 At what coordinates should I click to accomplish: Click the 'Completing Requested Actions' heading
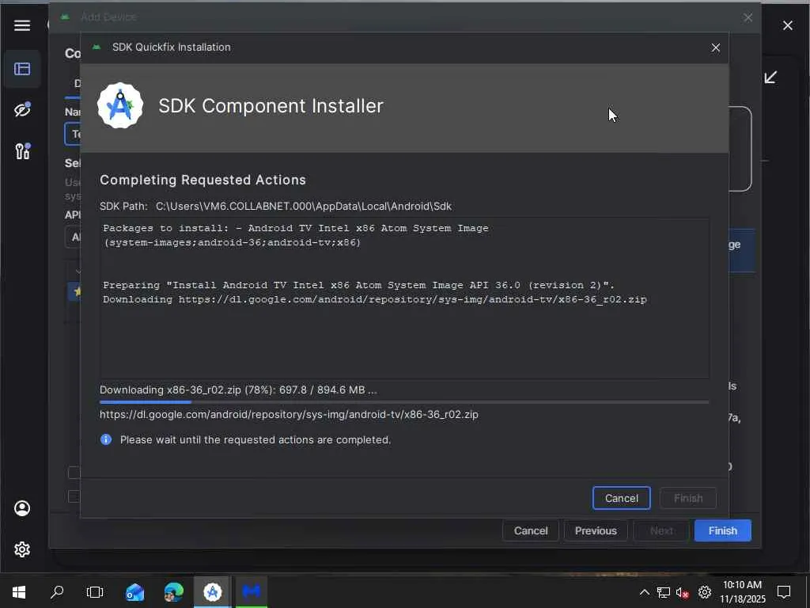pyautogui.click(x=203, y=180)
